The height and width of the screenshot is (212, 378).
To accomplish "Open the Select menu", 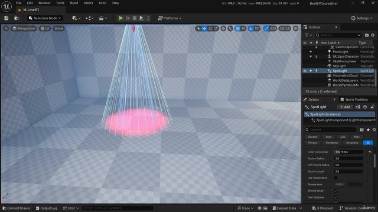I will pos(88,3).
